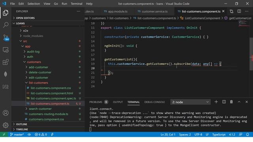Open Source Control view with 164 badge
Image resolution: width=253 pixels, height=142 pixels.
(x=6, y=37)
